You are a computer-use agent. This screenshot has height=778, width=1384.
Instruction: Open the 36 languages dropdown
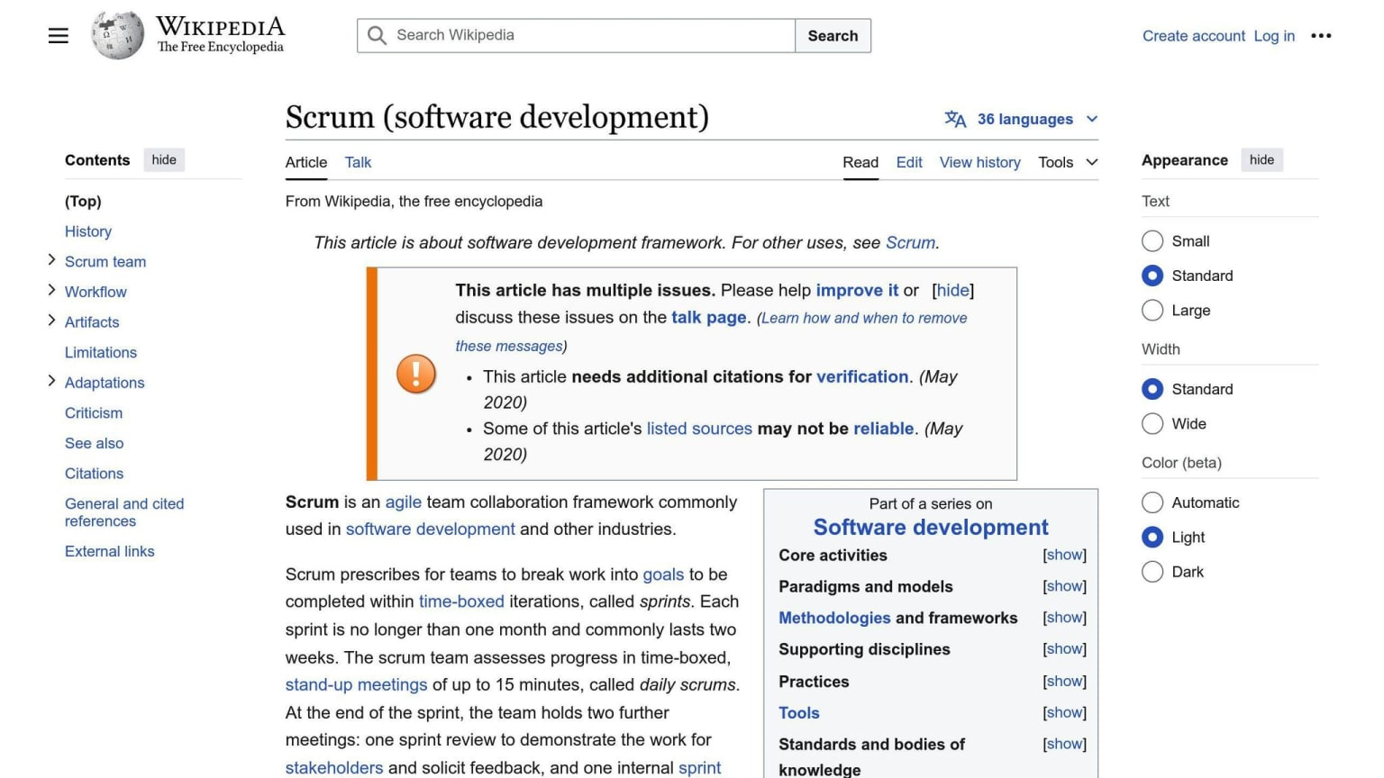click(x=1022, y=119)
